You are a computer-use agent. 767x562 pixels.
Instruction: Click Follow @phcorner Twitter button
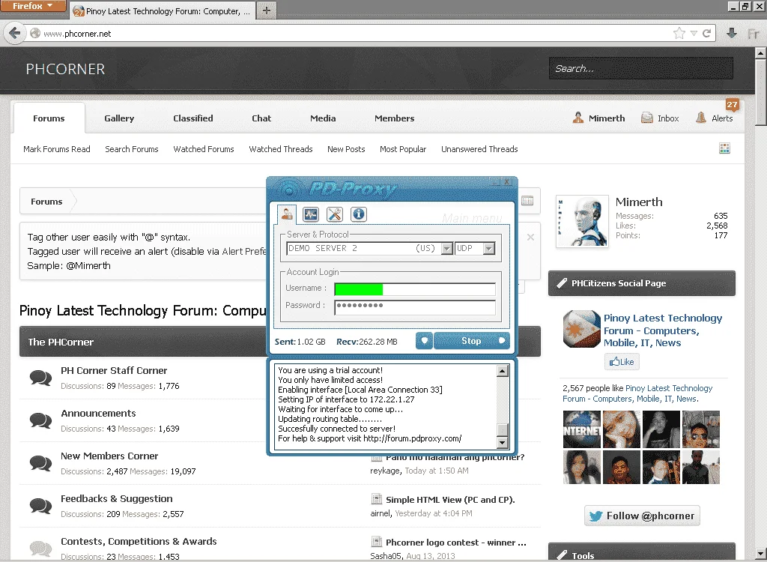pos(642,516)
